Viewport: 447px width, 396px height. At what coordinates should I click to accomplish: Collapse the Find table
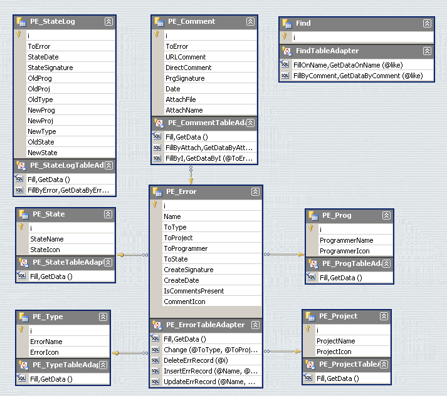[x=427, y=23]
